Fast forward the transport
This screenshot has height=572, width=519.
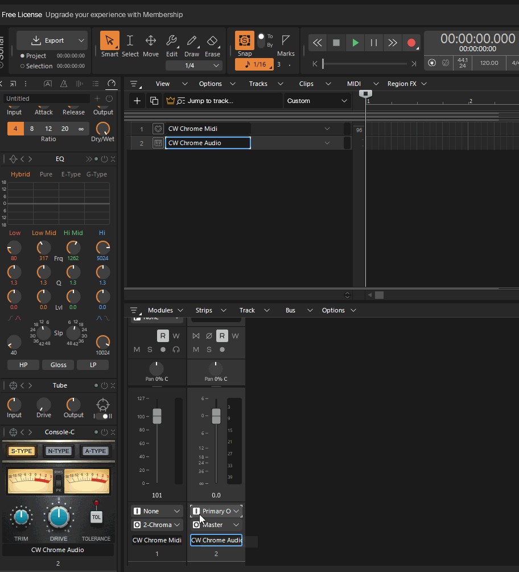tap(393, 43)
